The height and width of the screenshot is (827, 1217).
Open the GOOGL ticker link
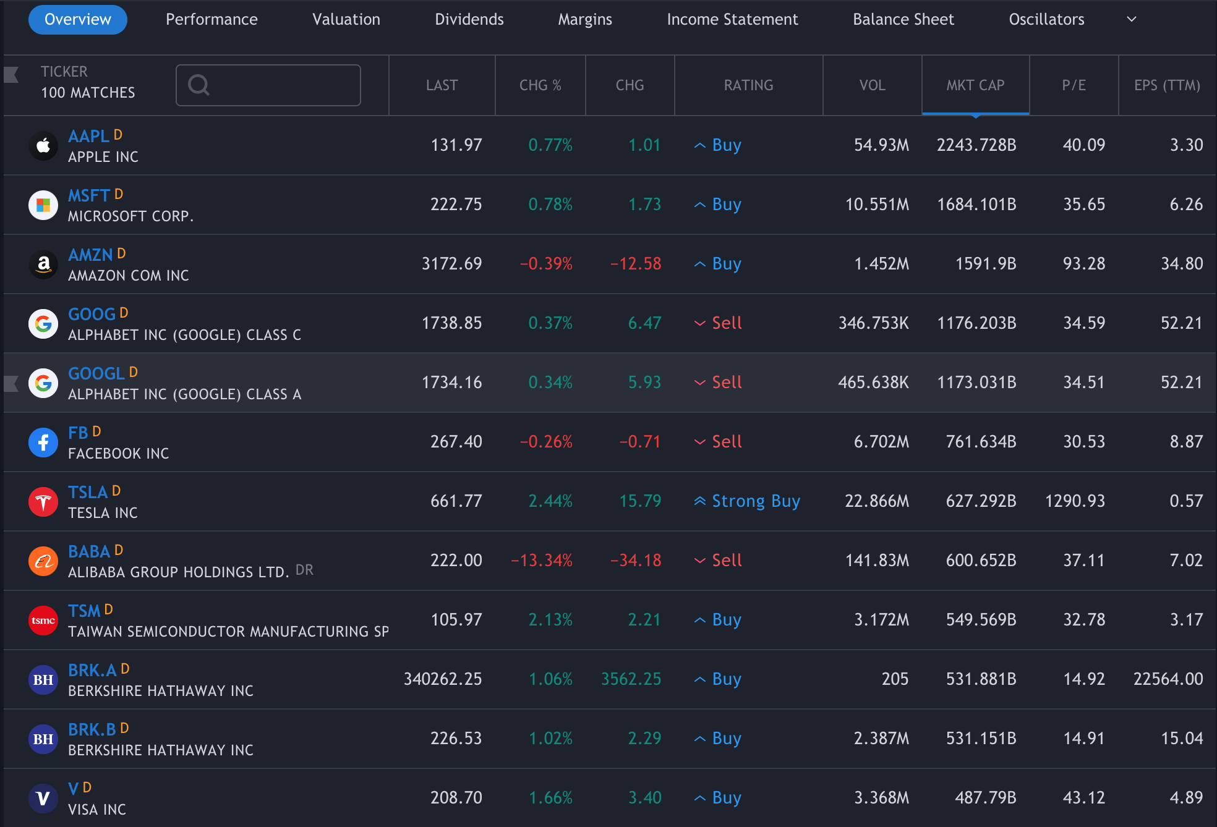pyautogui.click(x=96, y=373)
